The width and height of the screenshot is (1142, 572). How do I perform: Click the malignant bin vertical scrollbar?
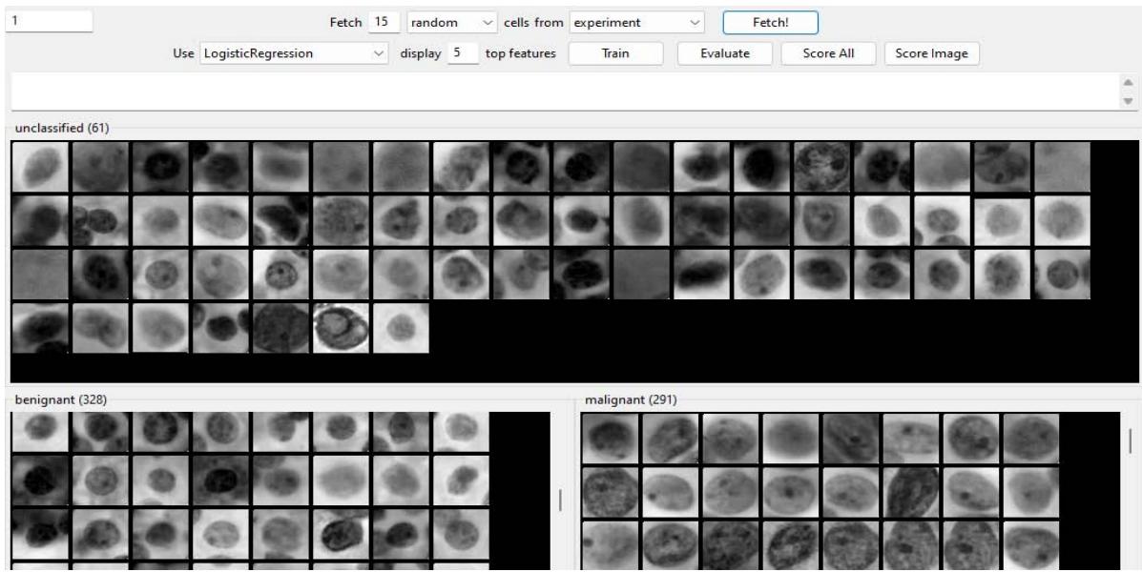[x=1132, y=439]
